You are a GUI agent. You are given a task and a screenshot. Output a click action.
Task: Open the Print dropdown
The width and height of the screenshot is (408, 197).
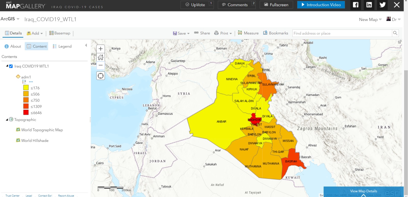click(223, 33)
